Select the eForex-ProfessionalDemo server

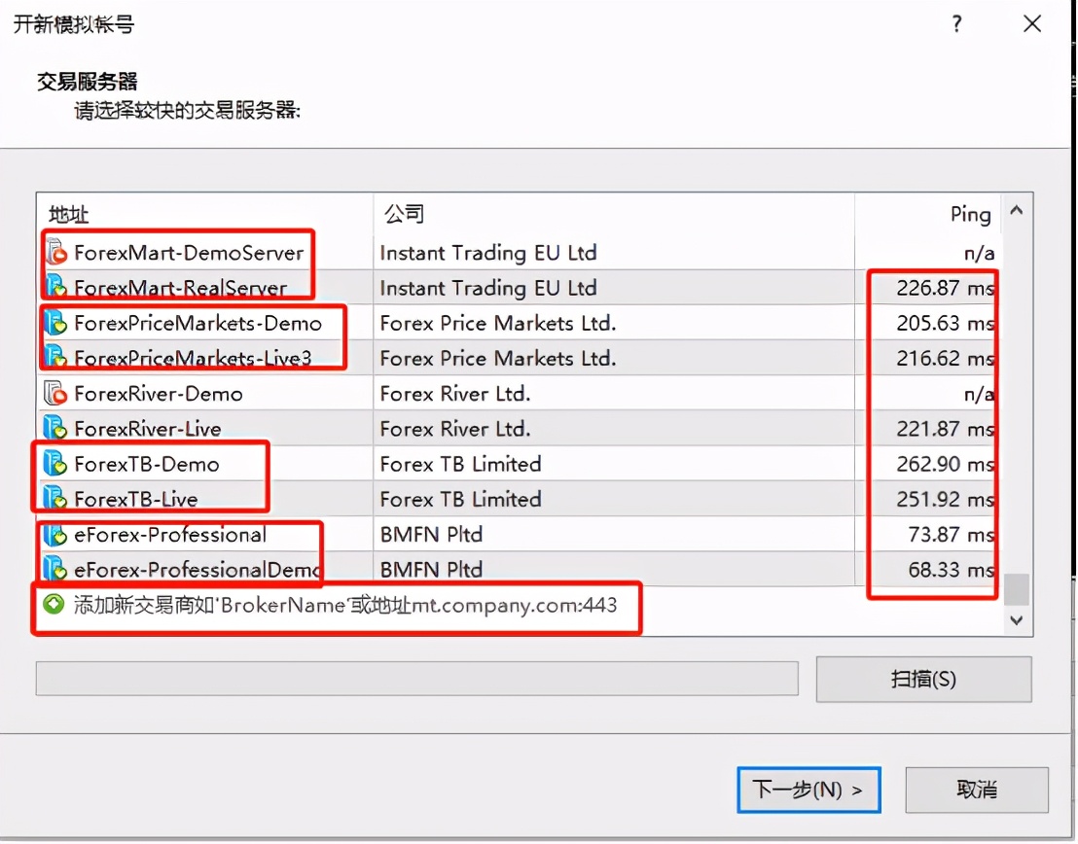[198, 570]
